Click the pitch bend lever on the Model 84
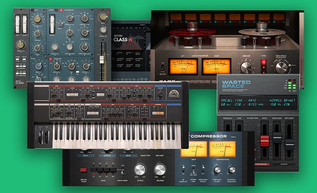Screen dimensions: 317x193 pyautogui.click(x=41, y=137)
